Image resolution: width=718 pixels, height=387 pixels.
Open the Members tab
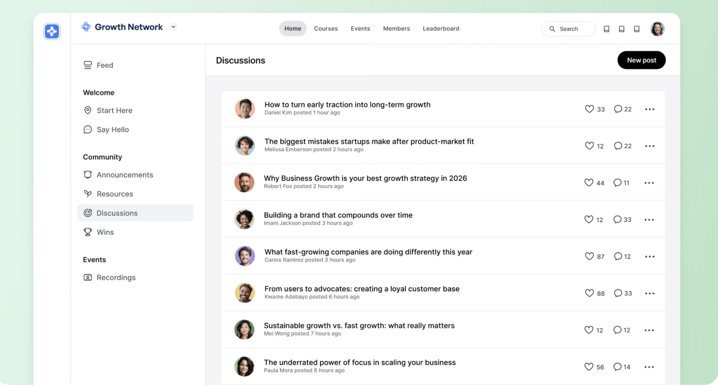tap(396, 28)
